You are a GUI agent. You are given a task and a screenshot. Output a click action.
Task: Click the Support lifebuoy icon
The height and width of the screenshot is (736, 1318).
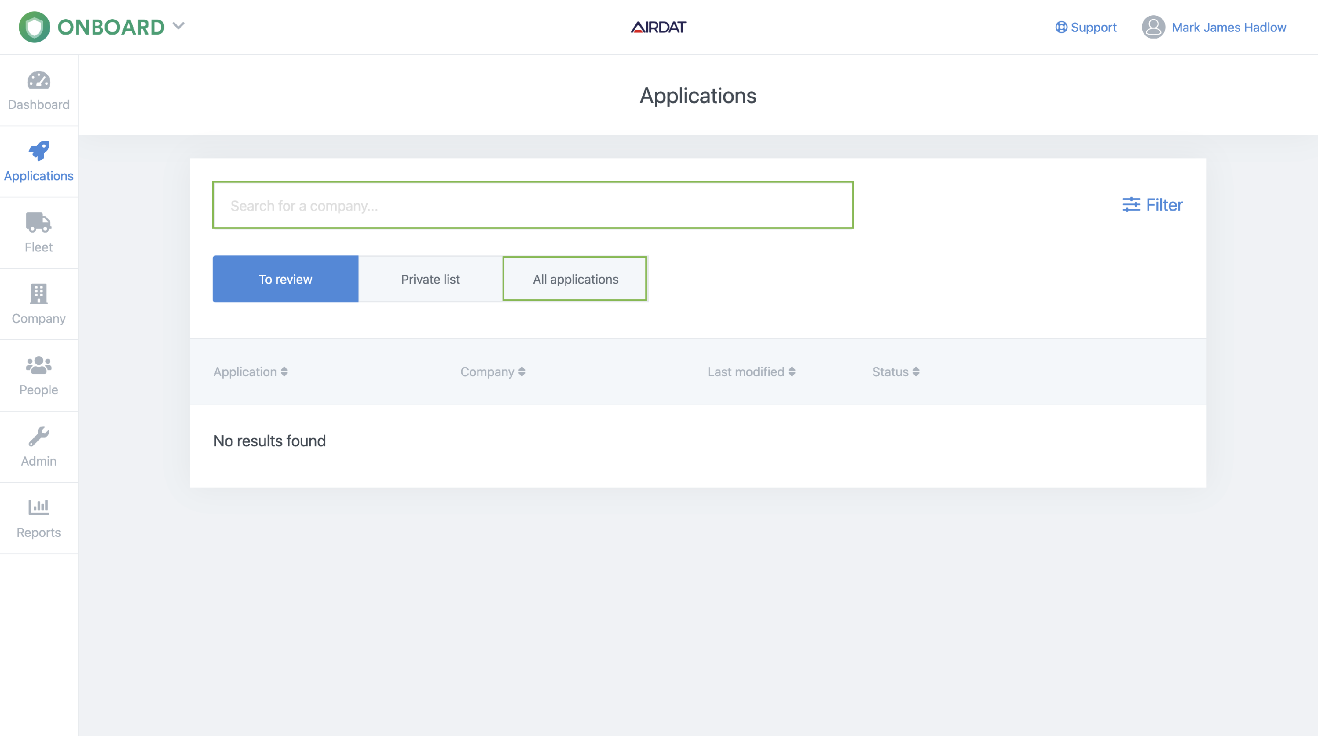1061,27
